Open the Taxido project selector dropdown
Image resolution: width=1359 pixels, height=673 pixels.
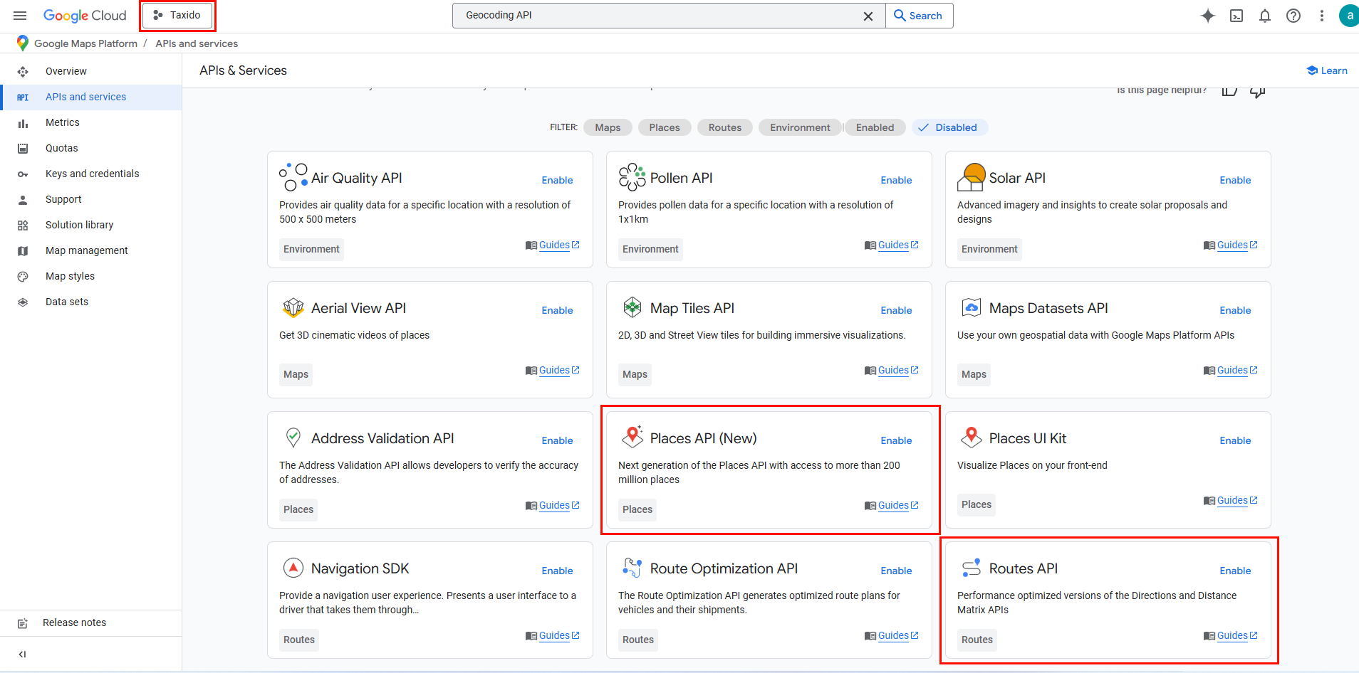point(177,15)
